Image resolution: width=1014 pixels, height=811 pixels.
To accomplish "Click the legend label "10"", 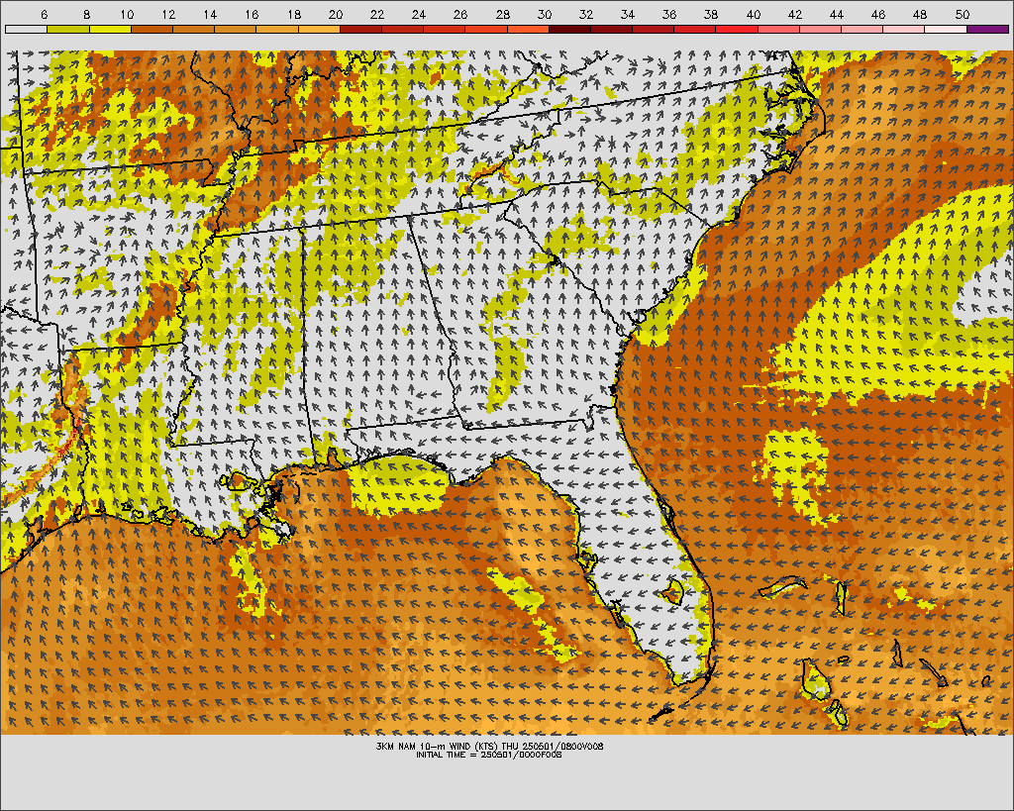I will pos(127,14).
